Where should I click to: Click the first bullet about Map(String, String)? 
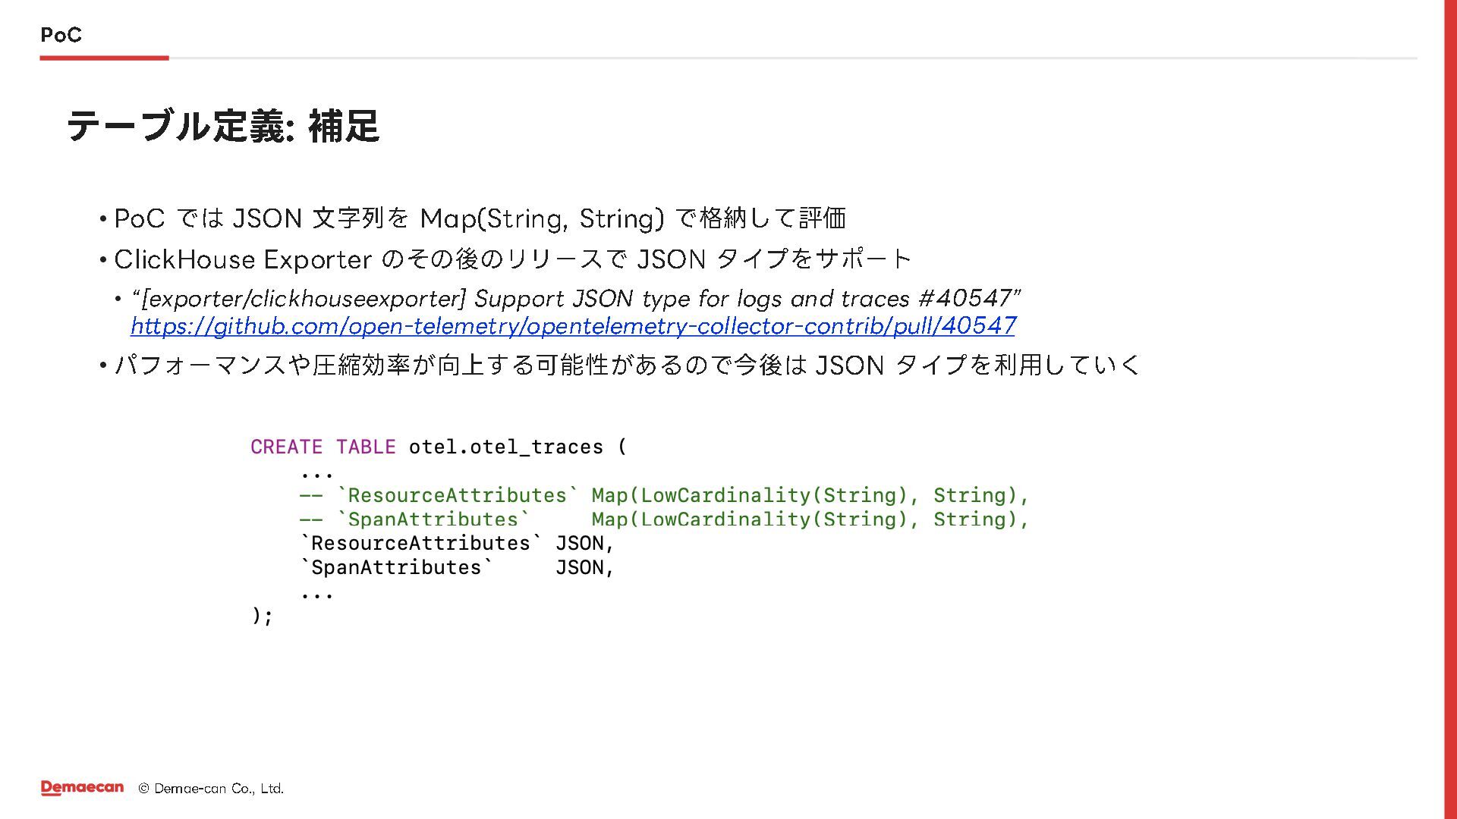coord(480,218)
